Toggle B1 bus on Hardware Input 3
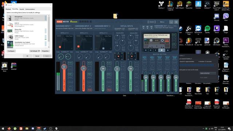Screen dimensions: 233x131 pos(109,74)
